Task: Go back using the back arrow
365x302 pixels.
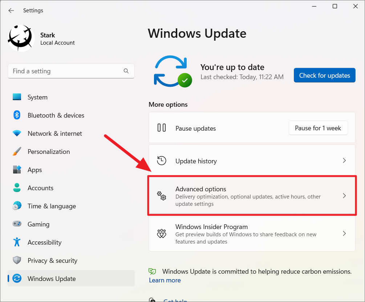Action: pyautogui.click(x=11, y=11)
